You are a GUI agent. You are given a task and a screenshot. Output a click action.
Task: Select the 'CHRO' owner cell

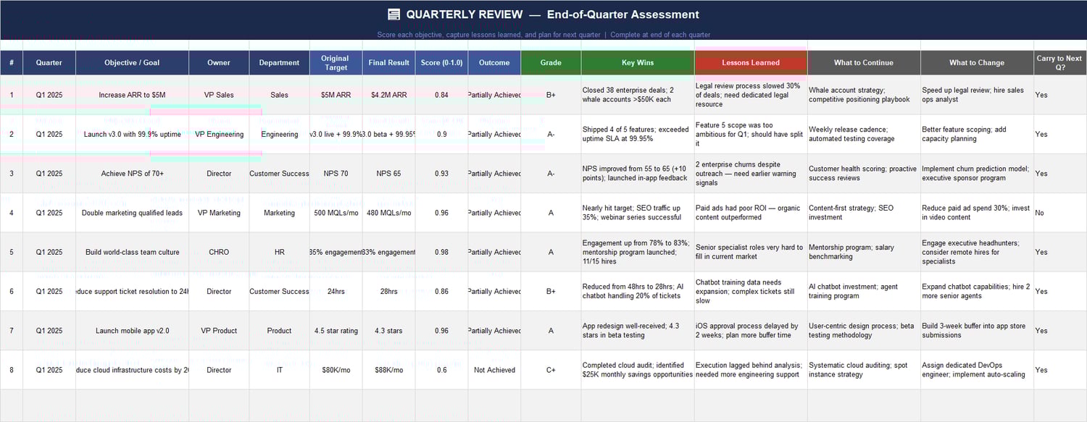(218, 252)
